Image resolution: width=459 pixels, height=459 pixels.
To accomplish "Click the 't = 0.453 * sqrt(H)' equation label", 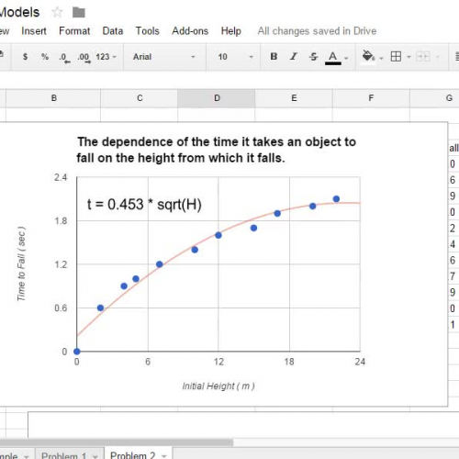I will pos(144,205).
